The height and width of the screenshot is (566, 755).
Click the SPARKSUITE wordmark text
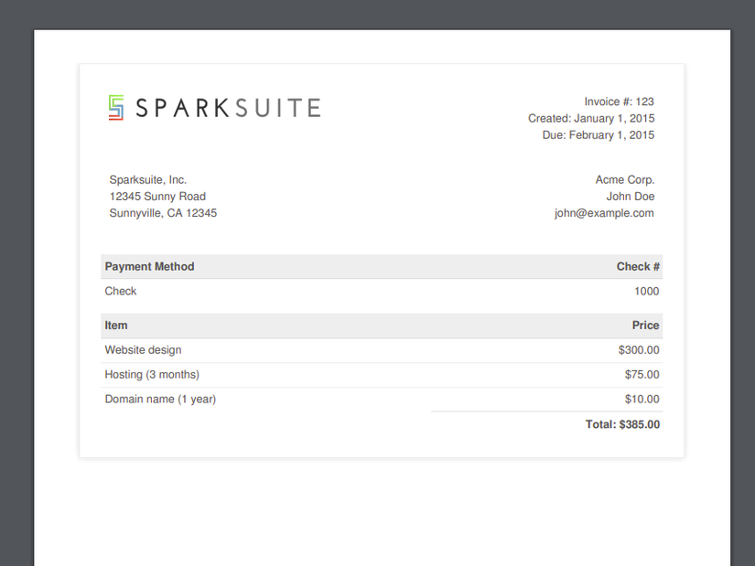228,108
